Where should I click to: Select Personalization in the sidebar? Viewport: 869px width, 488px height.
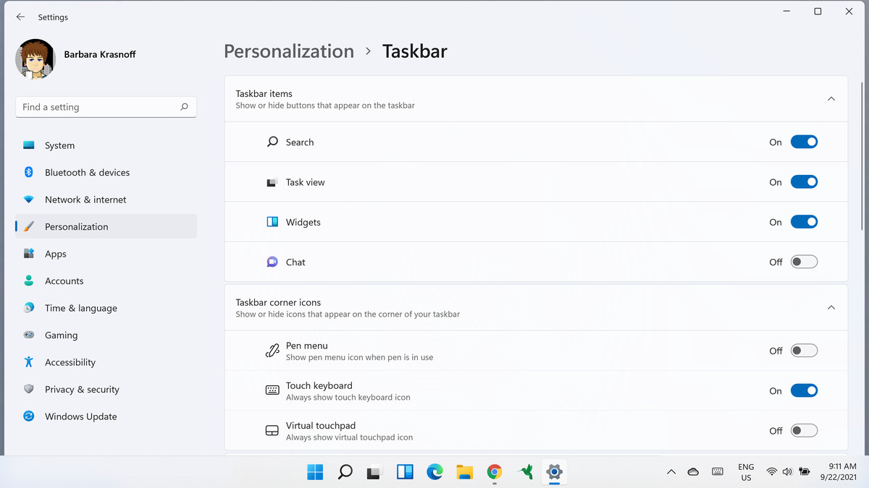[x=106, y=226]
